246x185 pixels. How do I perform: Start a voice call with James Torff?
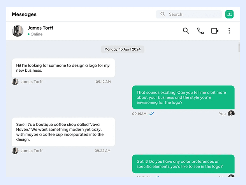point(200,31)
